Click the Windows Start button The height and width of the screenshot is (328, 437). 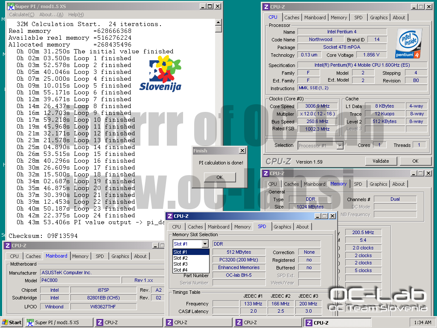[x=12, y=322]
